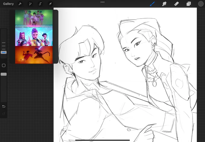This screenshot has height=142, width=205.
Task: Tap the purple-haired trio reference image
Action: point(34,37)
